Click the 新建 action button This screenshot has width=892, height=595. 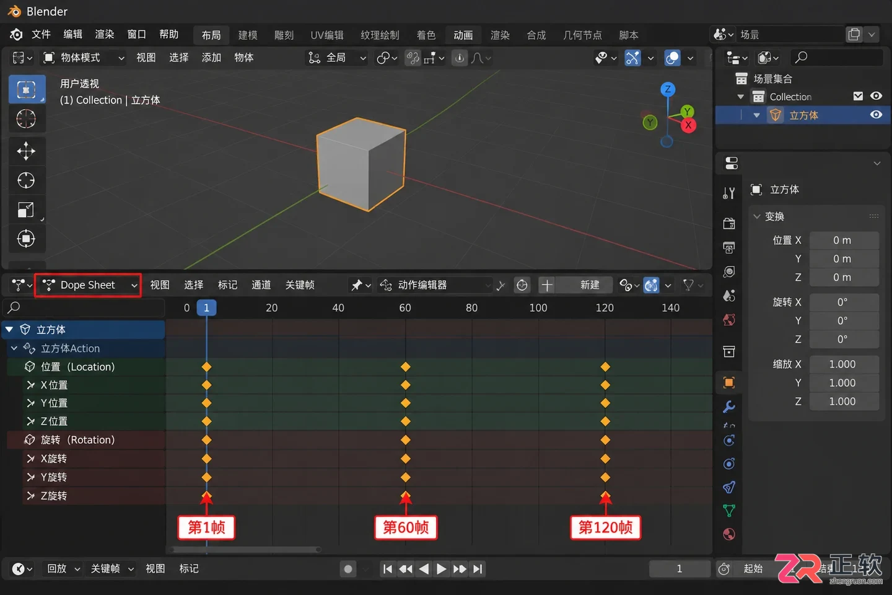pos(584,285)
